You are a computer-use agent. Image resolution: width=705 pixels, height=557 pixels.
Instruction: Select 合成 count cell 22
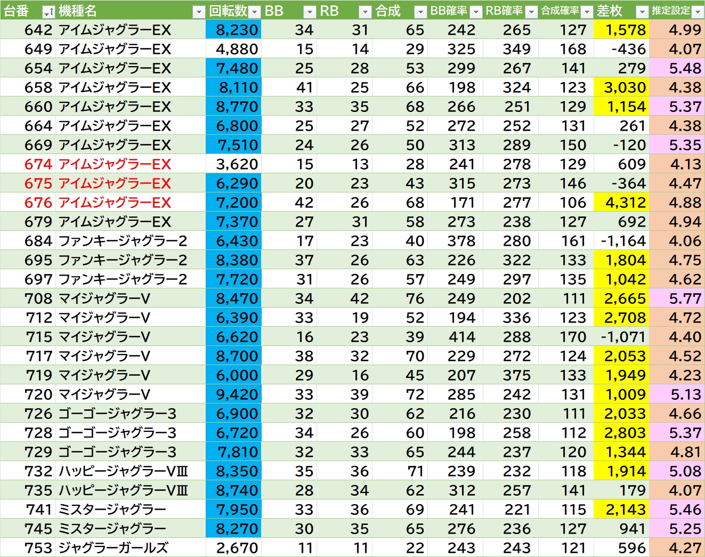pos(400,548)
